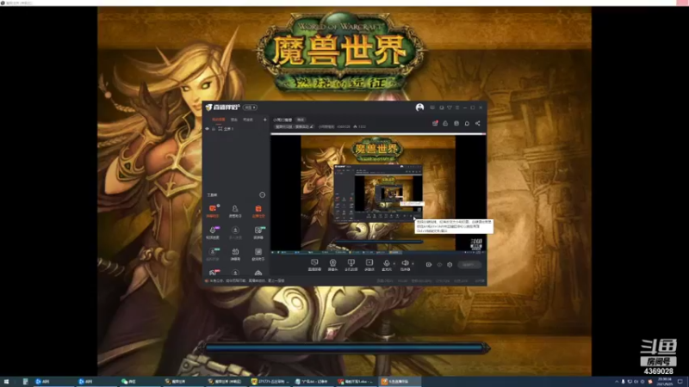Open the Windows Start button
Viewport: 689px width, 387px height.
(6, 382)
